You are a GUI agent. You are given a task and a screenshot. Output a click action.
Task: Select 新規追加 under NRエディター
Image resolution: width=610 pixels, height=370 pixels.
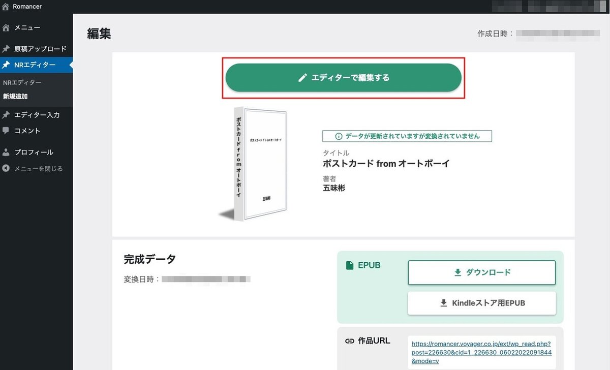[x=16, y=96]
